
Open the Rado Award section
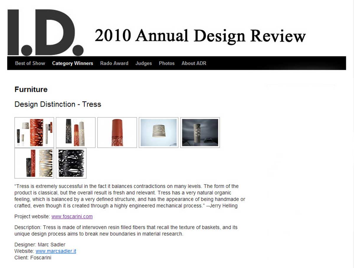(114, 63)
